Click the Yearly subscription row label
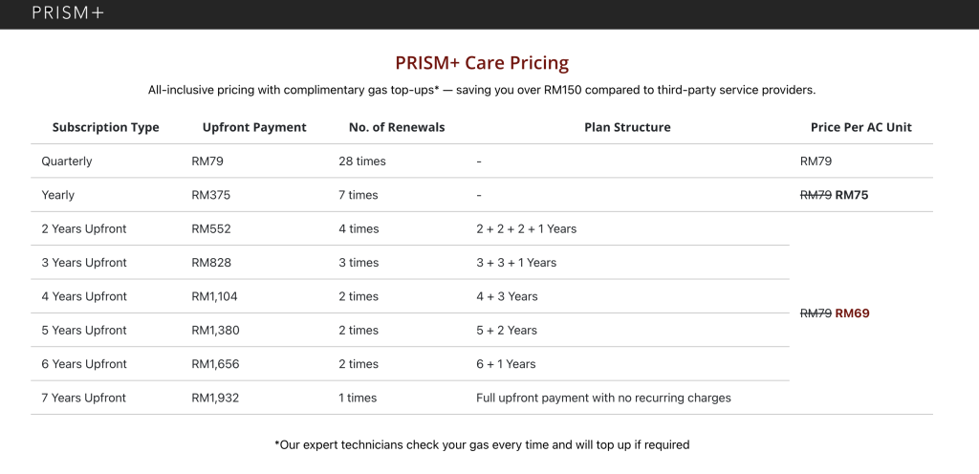 click(58, 195)
